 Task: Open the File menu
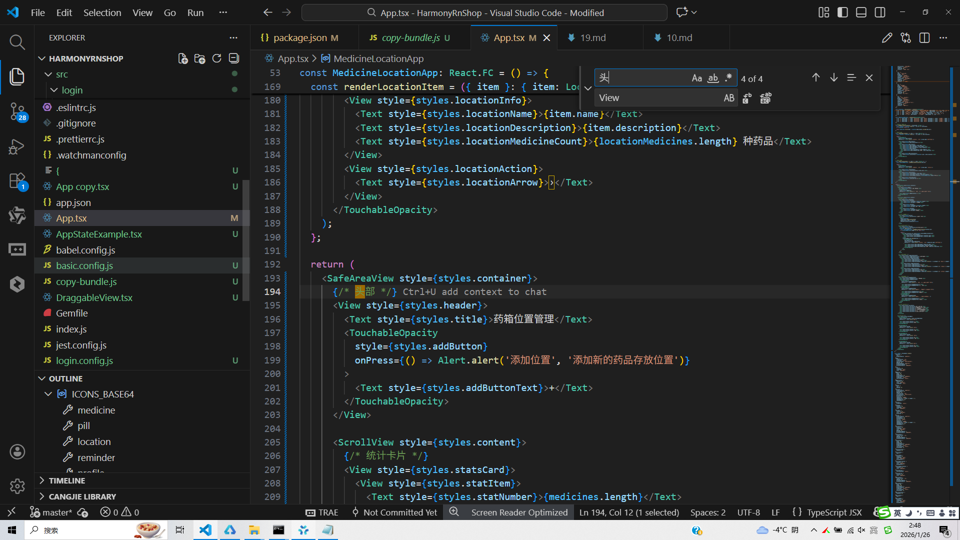pos(37,12)
